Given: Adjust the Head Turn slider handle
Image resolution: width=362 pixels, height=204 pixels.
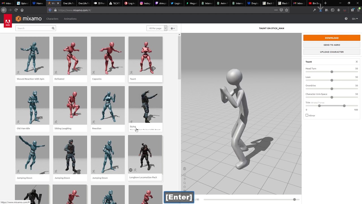Looking at the screenshot, I should pos(332,72).
